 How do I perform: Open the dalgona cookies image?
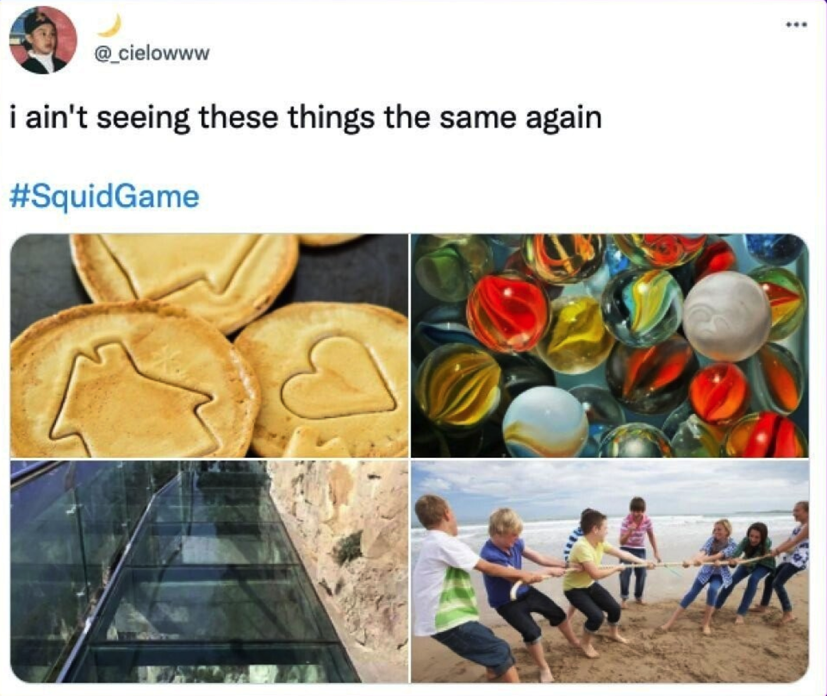tap(209, 345)
